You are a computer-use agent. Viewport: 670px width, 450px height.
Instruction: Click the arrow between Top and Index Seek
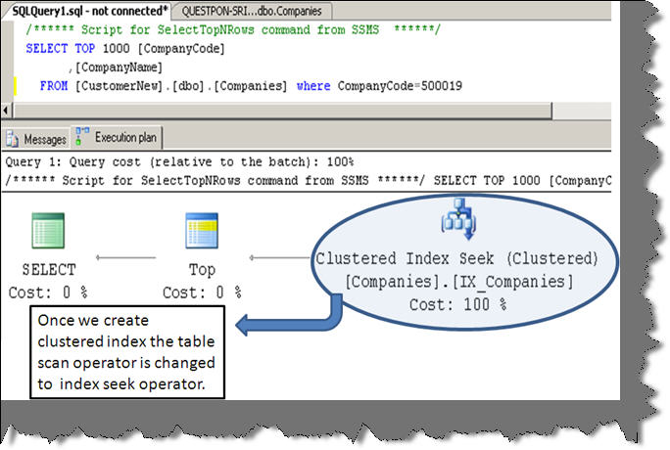(x=279, y=257)
